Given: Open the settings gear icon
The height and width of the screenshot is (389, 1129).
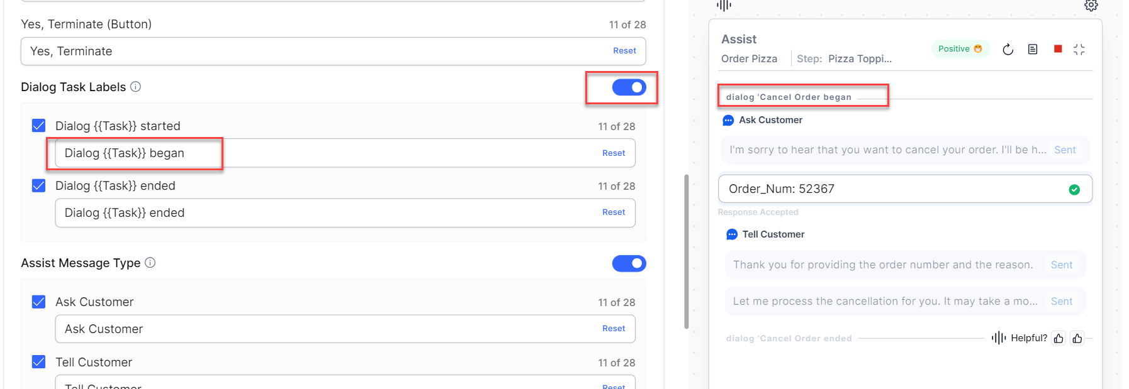Looking at the screenshot, I should click(1091, 6).
